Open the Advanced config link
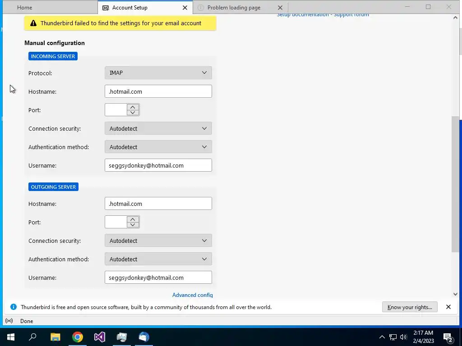Screen dimensions: 462x346 192,295
